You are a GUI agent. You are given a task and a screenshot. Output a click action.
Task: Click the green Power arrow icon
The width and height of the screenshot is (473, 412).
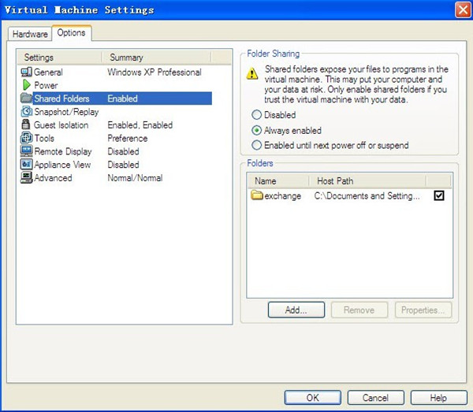(27, 85)
